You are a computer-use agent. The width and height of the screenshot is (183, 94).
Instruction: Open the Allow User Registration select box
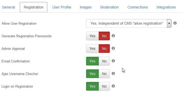click(x=129, y=23)
